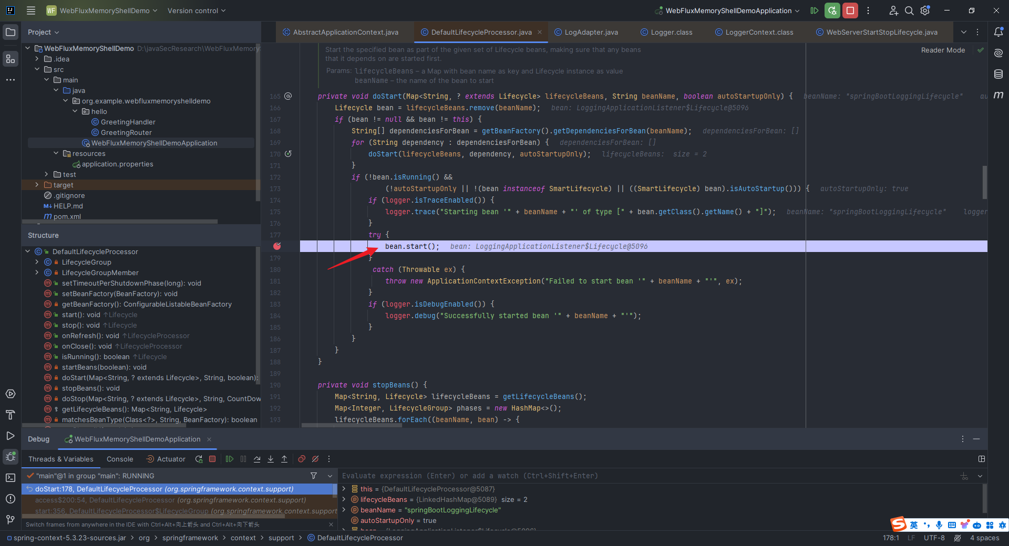Viewport: 1009px width, 546px height.
Task: View breakpoints in debug toolbar
Action: click(x=302, y=459)
